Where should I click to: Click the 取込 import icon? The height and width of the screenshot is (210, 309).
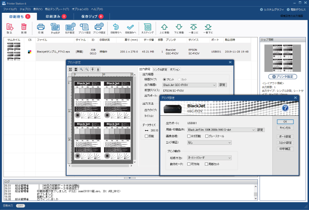[x=10, y=28]
